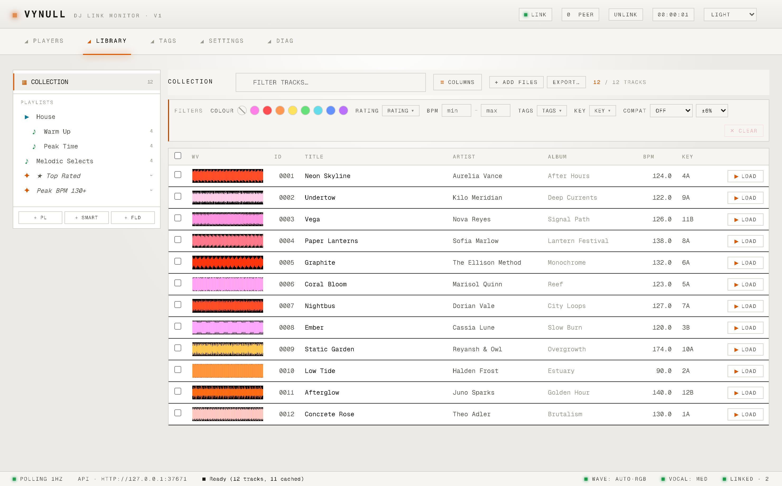Click the VYNULL orange logo square
Image resolution: width=782 pixels, height=486 pixels.
click(x=15, y=15)
